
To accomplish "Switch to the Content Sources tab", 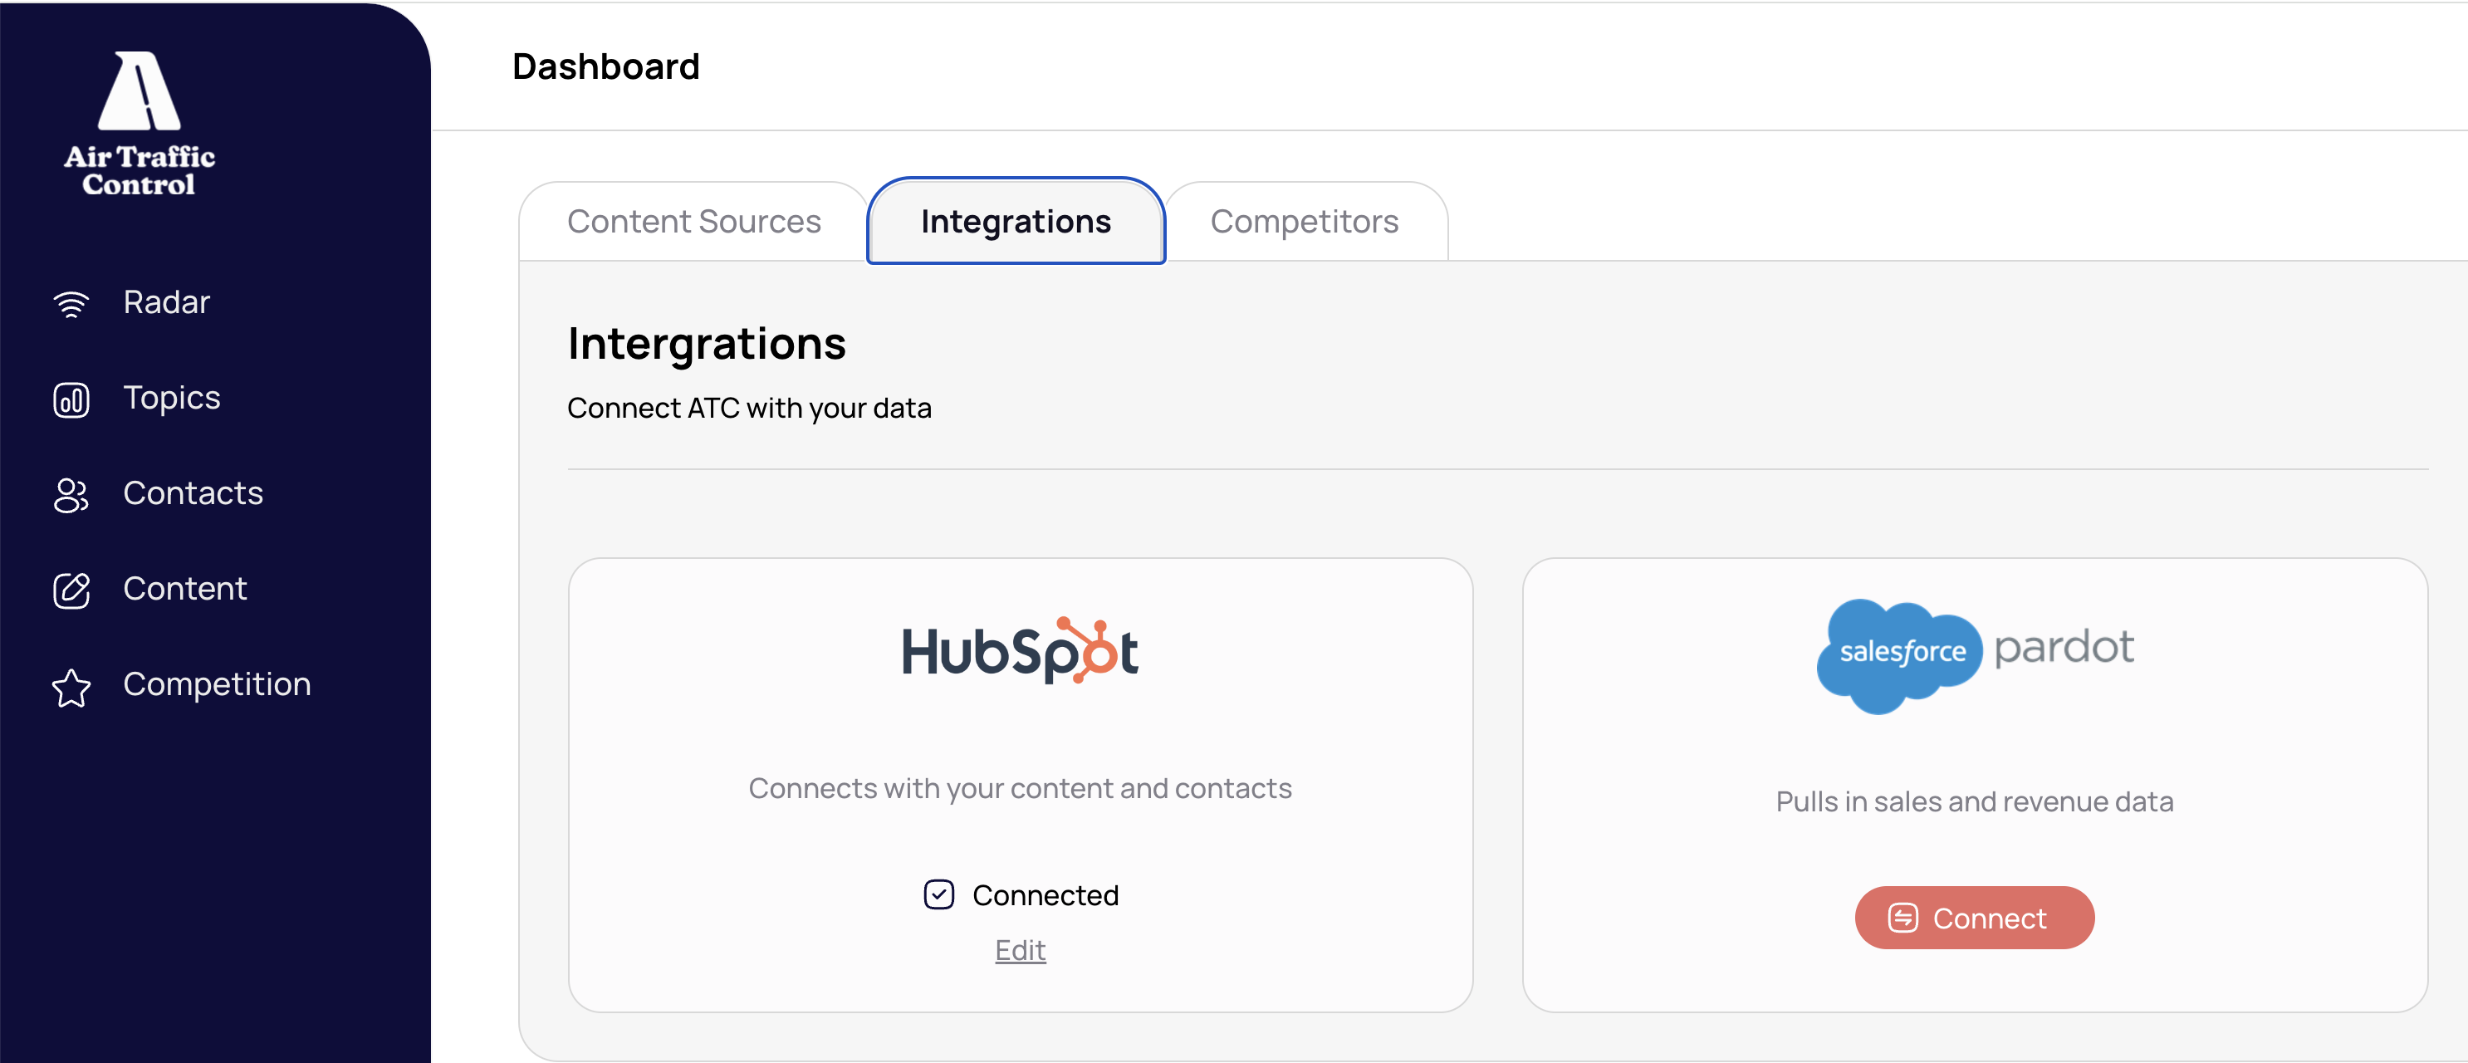I will tap(693, 222).
